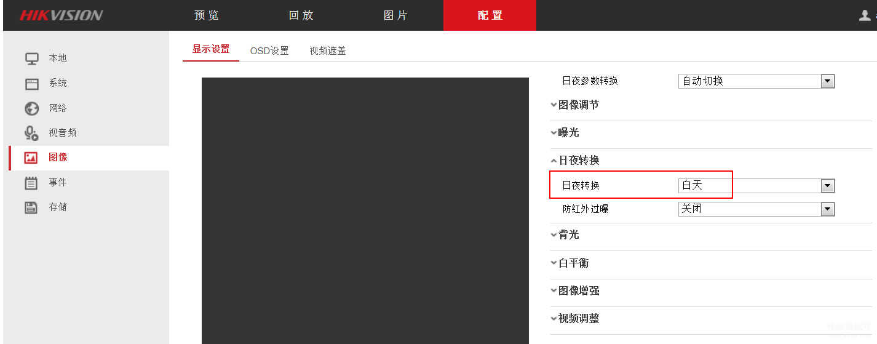The width and height of the screenshot is (877, 344).
Task: Click the 日夜参数转换 label text
Action: [590, 81]
